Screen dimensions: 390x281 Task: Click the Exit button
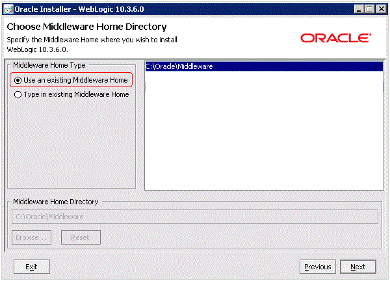[x=32, y=267]
